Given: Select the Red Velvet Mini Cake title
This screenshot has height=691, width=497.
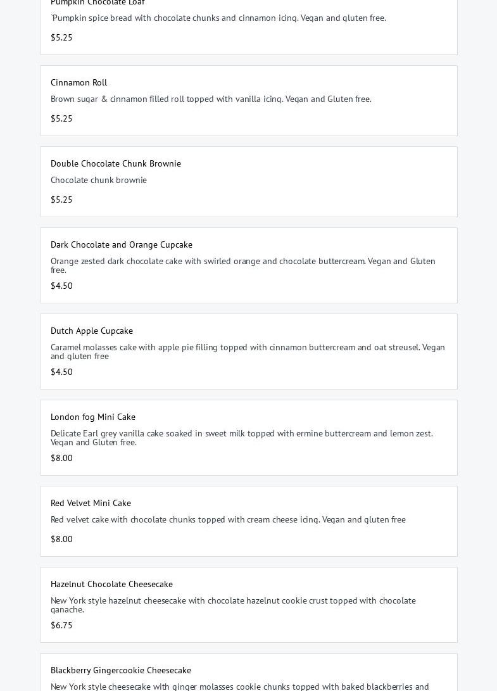Looking at the screenshot, I should point(91,503).
